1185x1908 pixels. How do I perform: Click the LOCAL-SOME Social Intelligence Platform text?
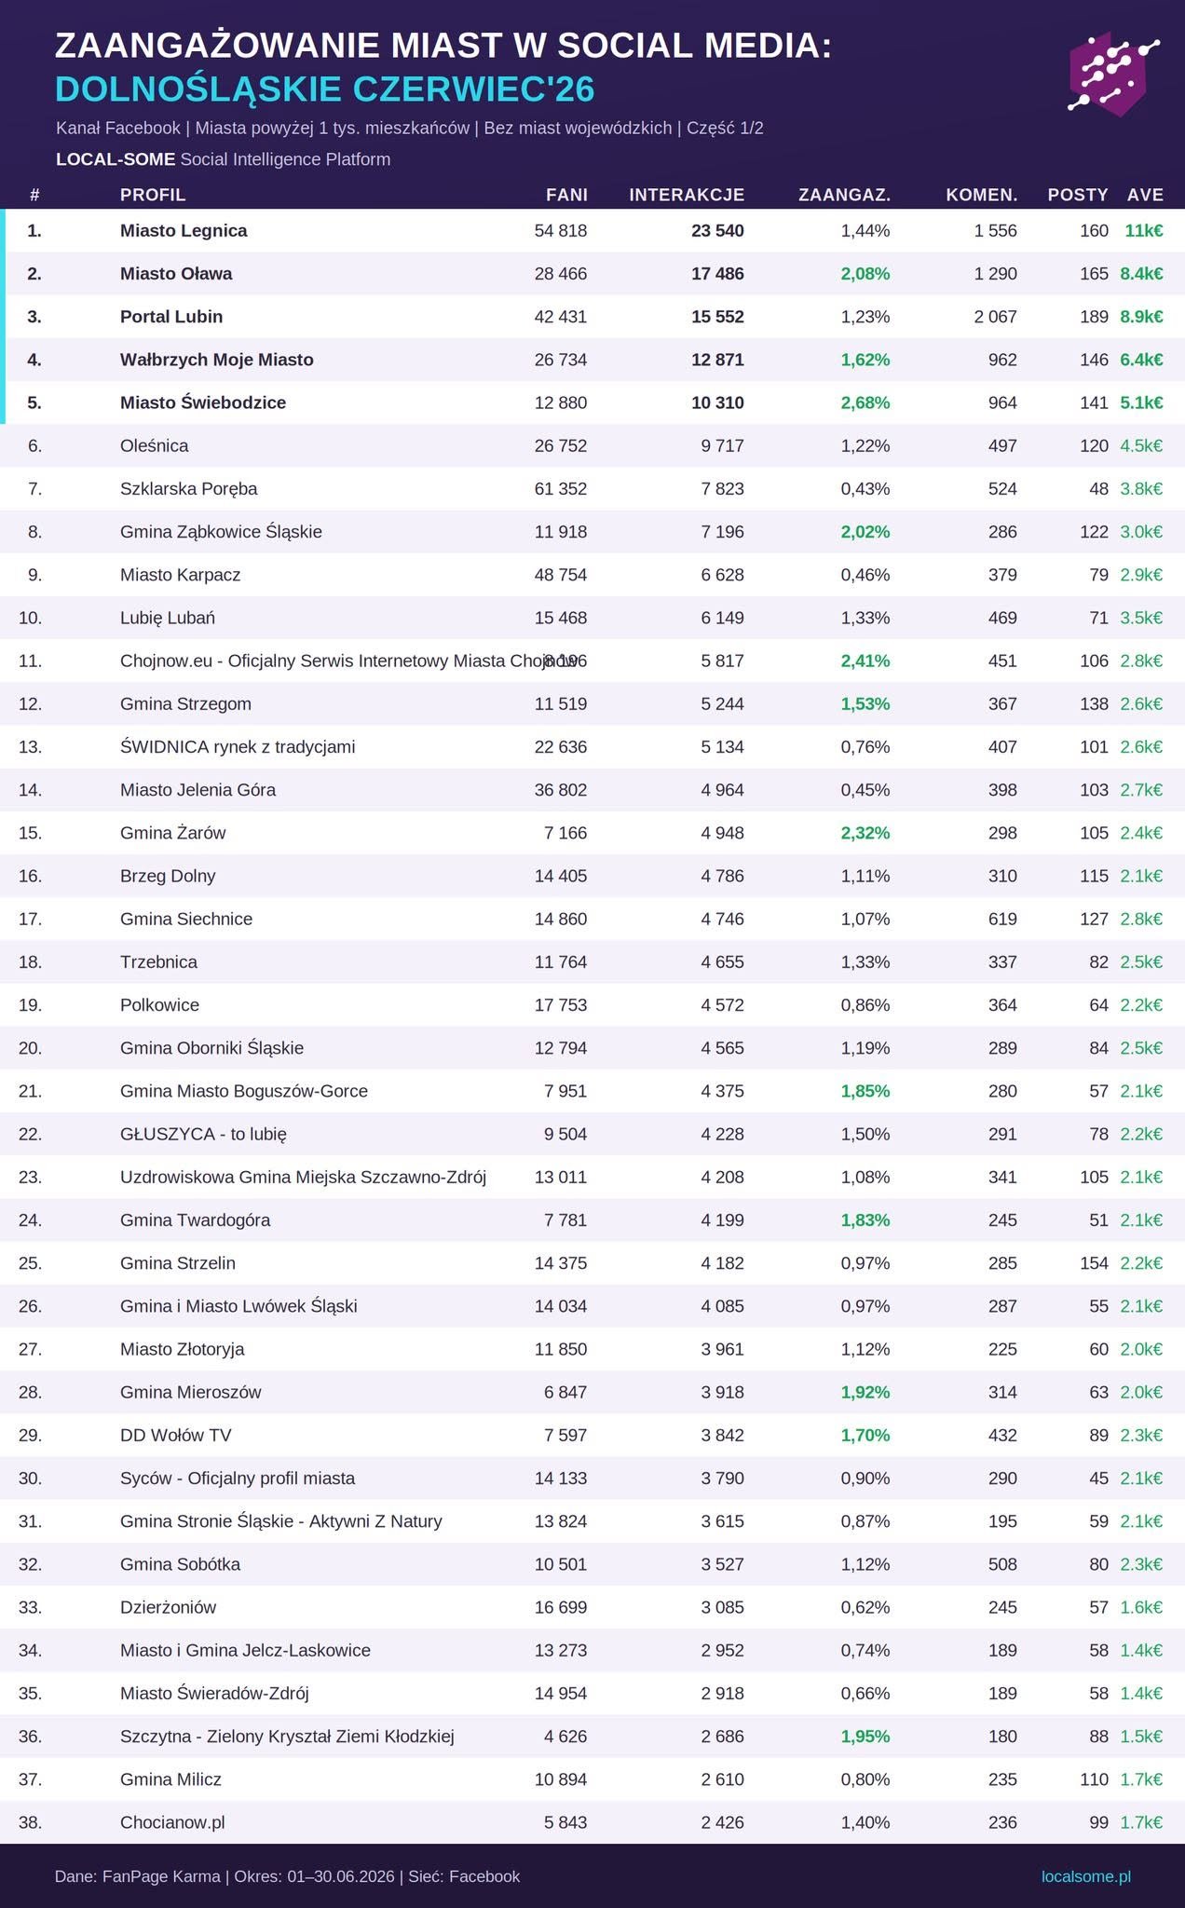(223, 159)
